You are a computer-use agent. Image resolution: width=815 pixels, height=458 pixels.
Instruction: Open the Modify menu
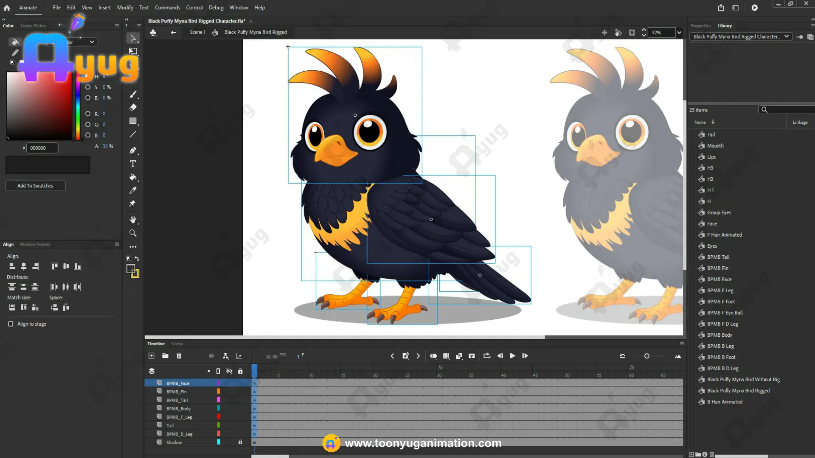click(x=125, y=8)
